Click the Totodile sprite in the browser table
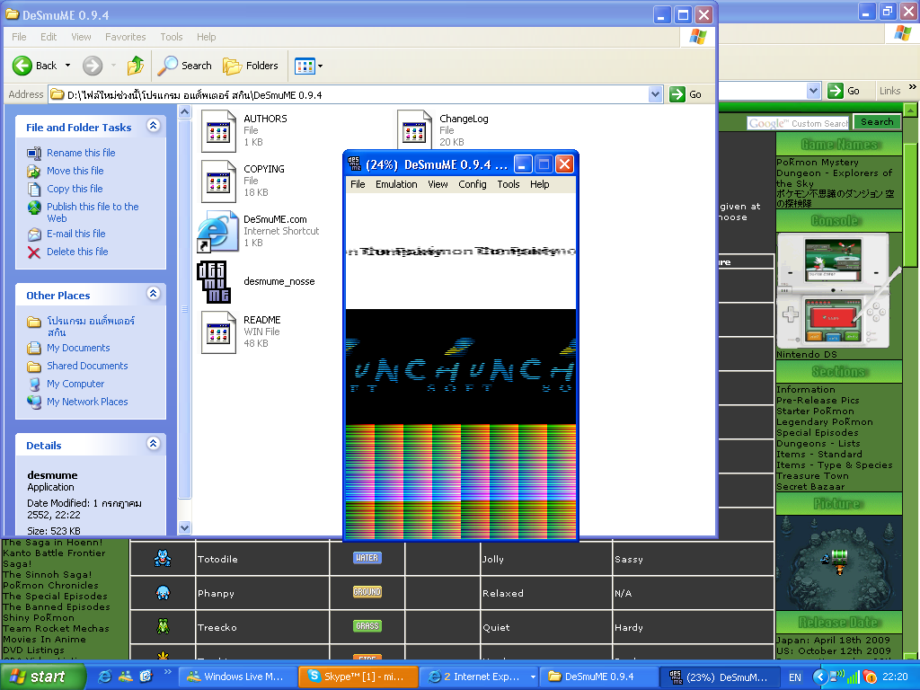The height and width of the screenshot is (690, 920). [x=163, y=559]
